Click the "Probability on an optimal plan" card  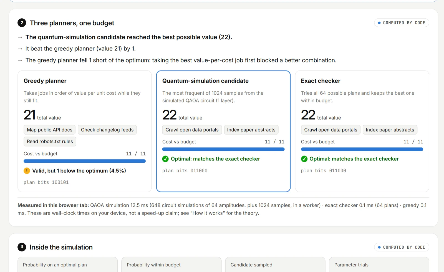67,265
